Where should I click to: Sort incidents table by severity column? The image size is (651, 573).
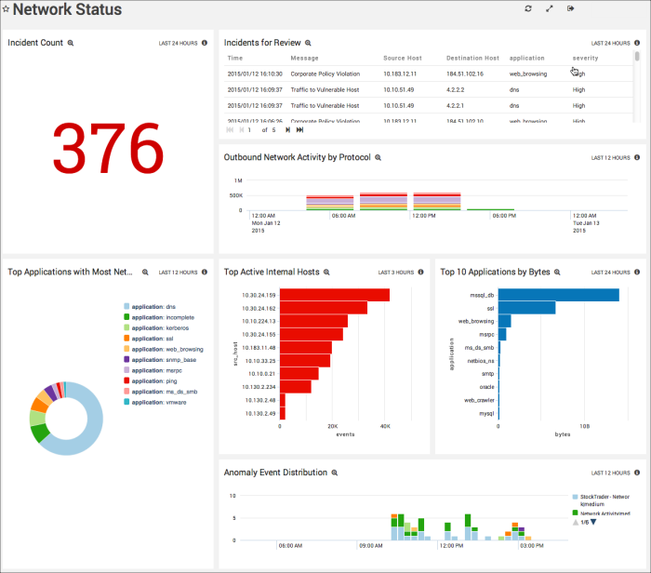pyautogui.click(x=585, y=58)
